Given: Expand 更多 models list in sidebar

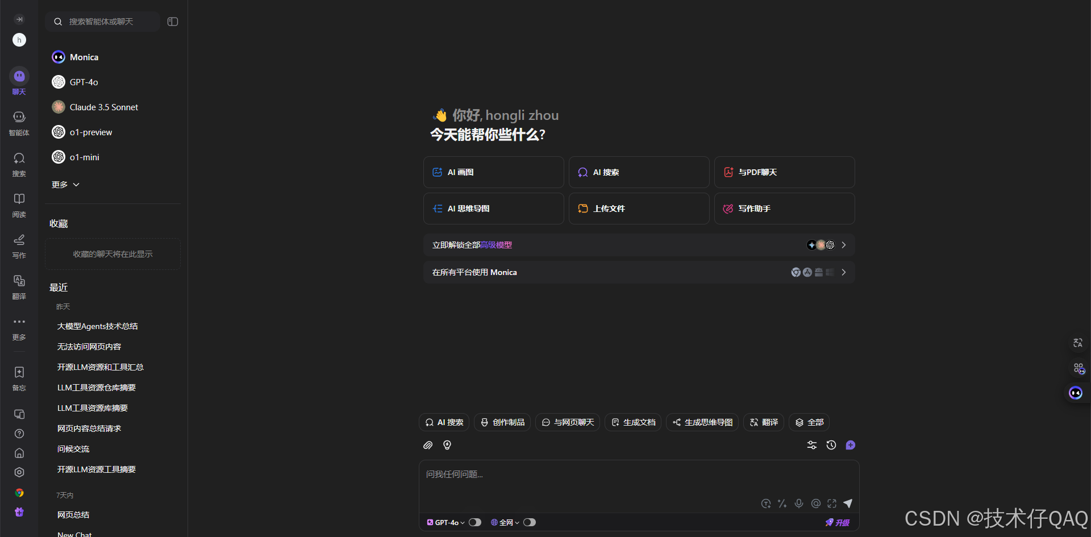Looking at the screenshot, I should click(x=65, y=185).
